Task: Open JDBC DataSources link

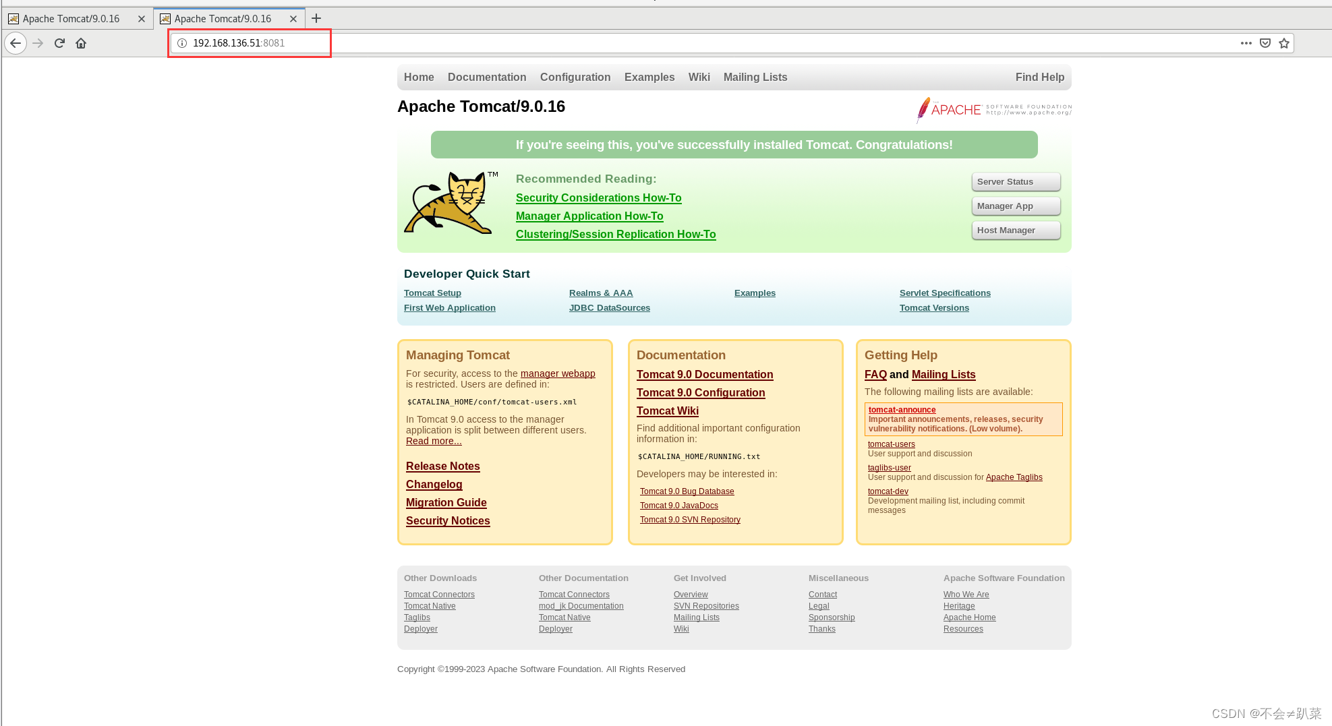Action: click(610, 307)
